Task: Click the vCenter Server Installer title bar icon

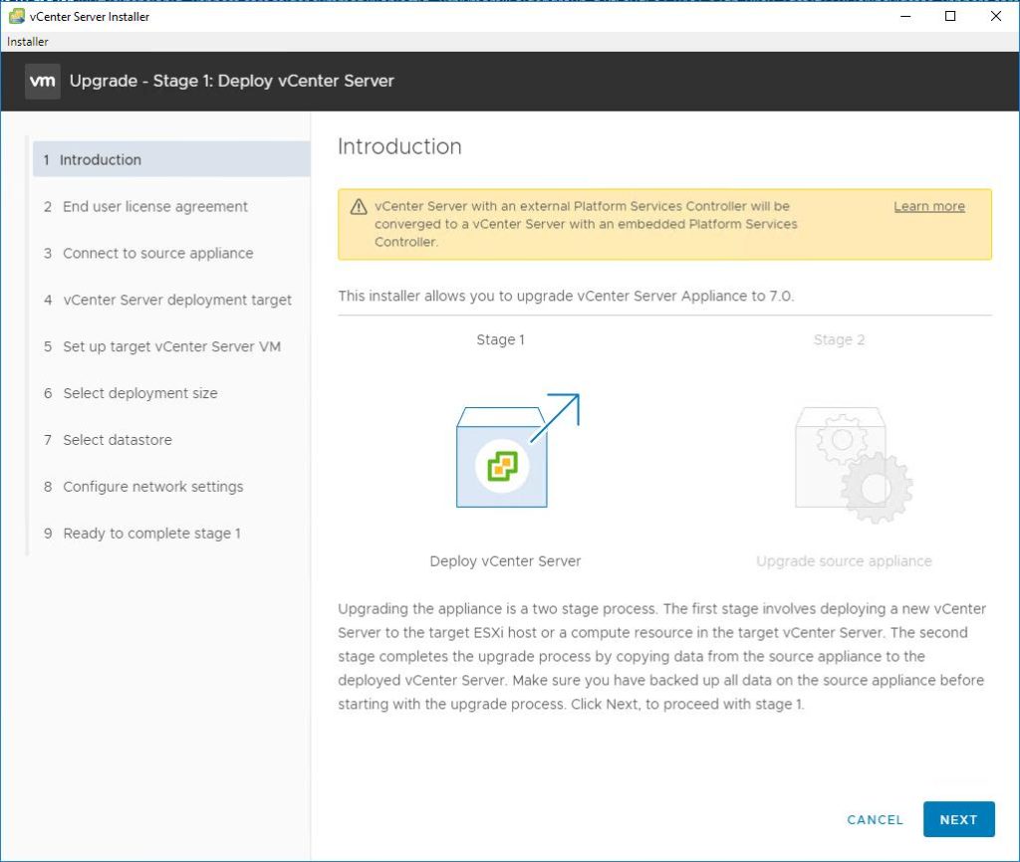Action: [16, 16]
